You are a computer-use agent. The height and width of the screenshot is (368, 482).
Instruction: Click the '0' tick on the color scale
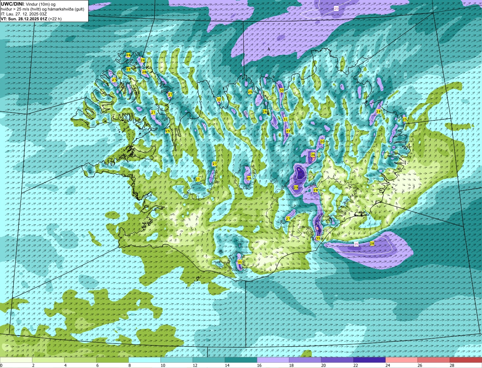(x=1, y=365)
